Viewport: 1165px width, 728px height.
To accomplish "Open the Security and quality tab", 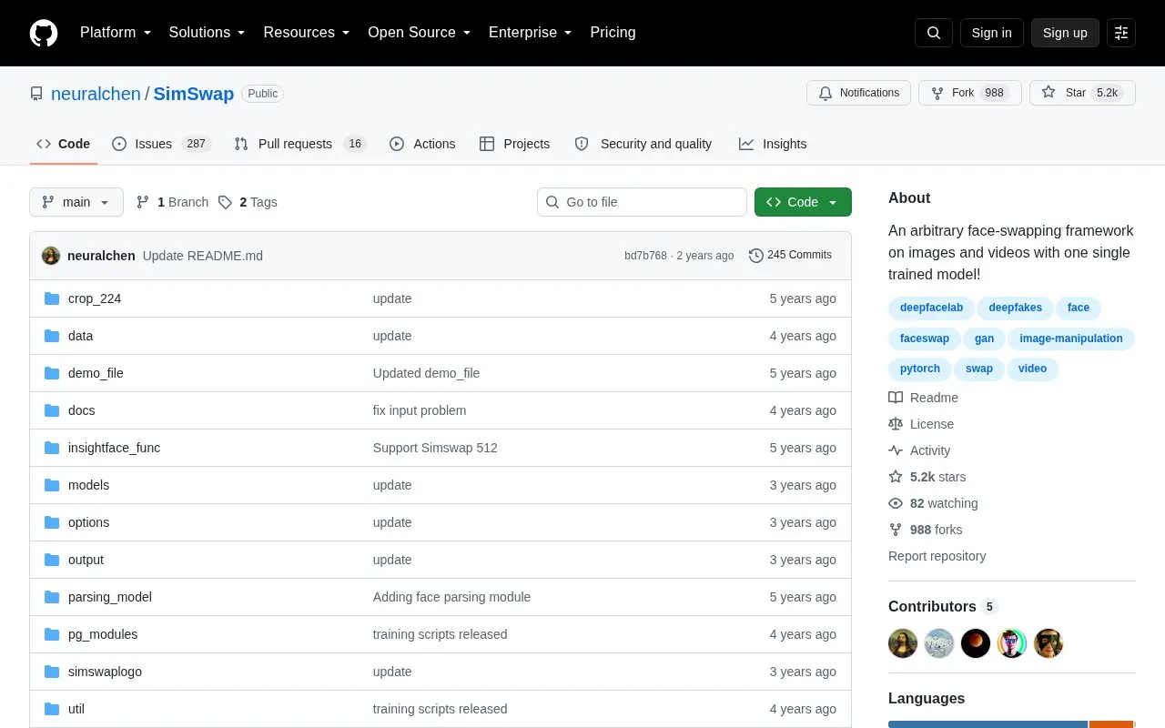I will click(643, 144).
